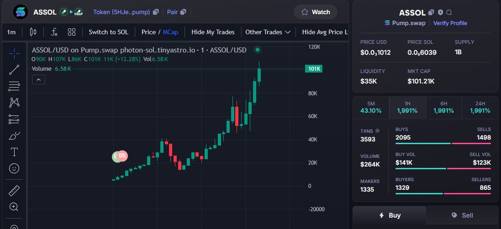This screenshot has width=501, height=229.
Task: Open the chart layout grid selector
Action: point(72,32)
